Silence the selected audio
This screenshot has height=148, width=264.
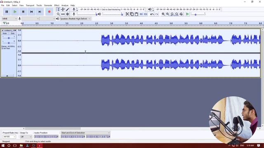(x=146, y=14)
